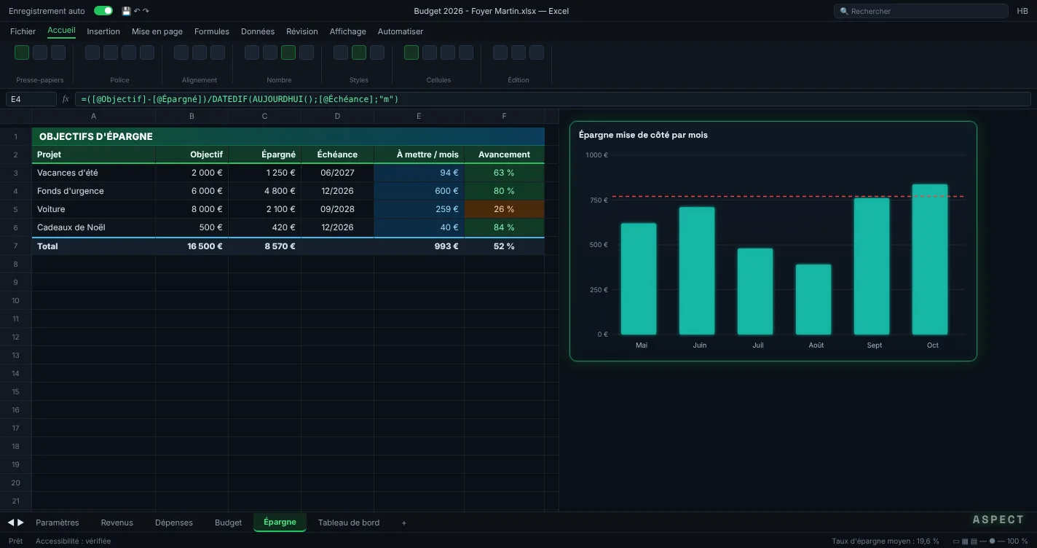This screenshot has width=1037, height=548.
Task: Adjust the zoom slider knob
Action: point(992,541)
